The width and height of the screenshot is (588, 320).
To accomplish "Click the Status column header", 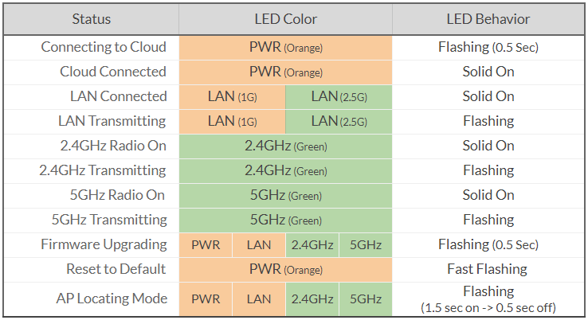I will tap(91, 18).
